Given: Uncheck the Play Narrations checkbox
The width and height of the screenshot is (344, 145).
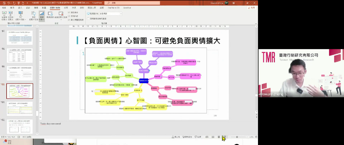Looking at the screenshot, I should pyautogui.click(x=69, y=13).
